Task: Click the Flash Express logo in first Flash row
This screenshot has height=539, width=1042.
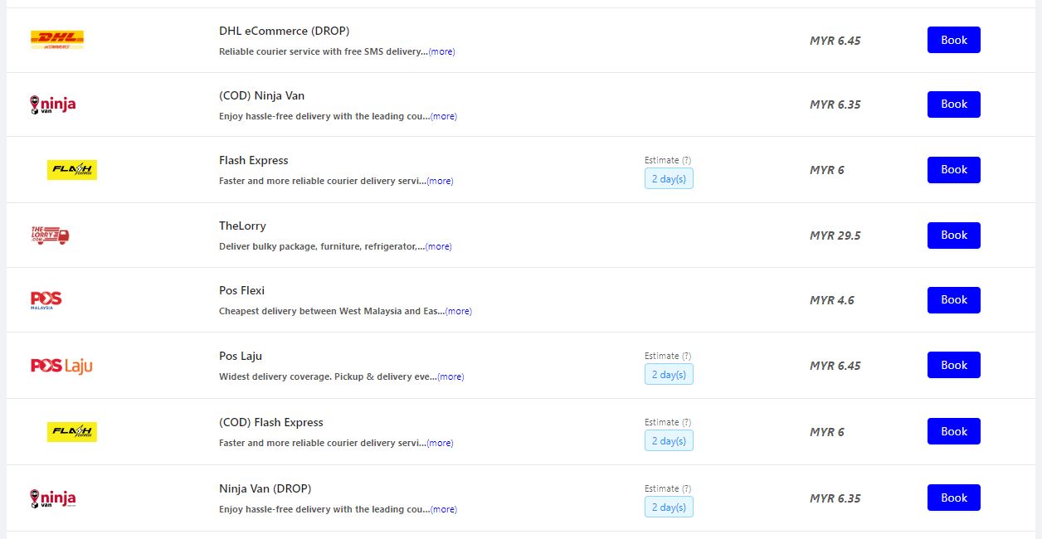Action: pos(72,170)
